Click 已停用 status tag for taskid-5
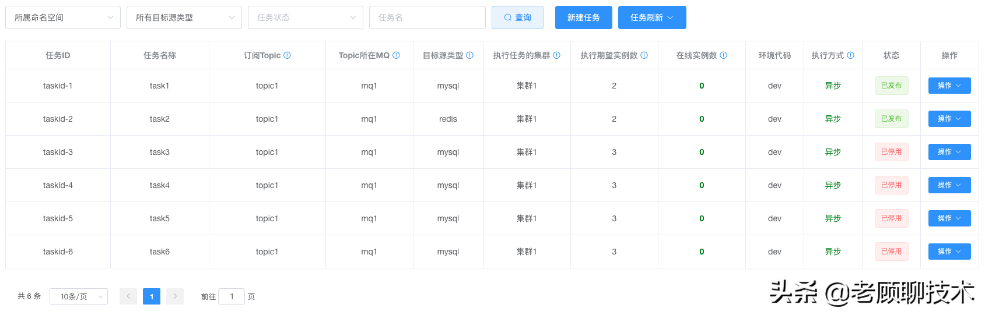 coord(891,218)
